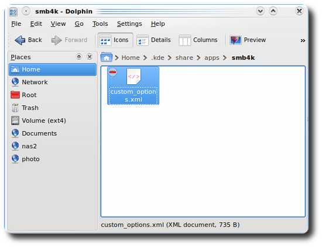322x247 pixels.
Task: Navigate to the .kde breadcrumb folder
Action: pos(157,58)
